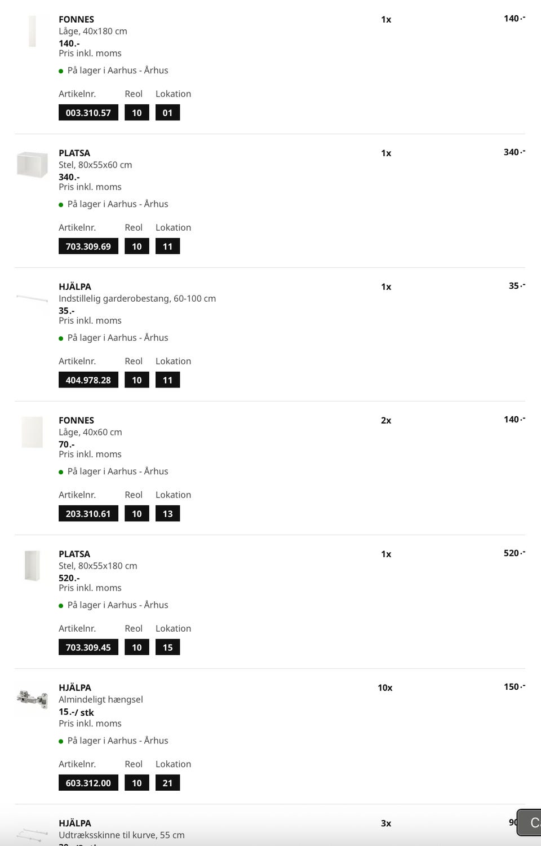This screenshot has width=541, height=846.
Task: Click the HJÄLPA hinge product image
Action: (x=32, y=699)
